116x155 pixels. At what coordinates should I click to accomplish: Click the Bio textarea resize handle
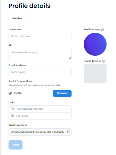[x=70, y=58]
